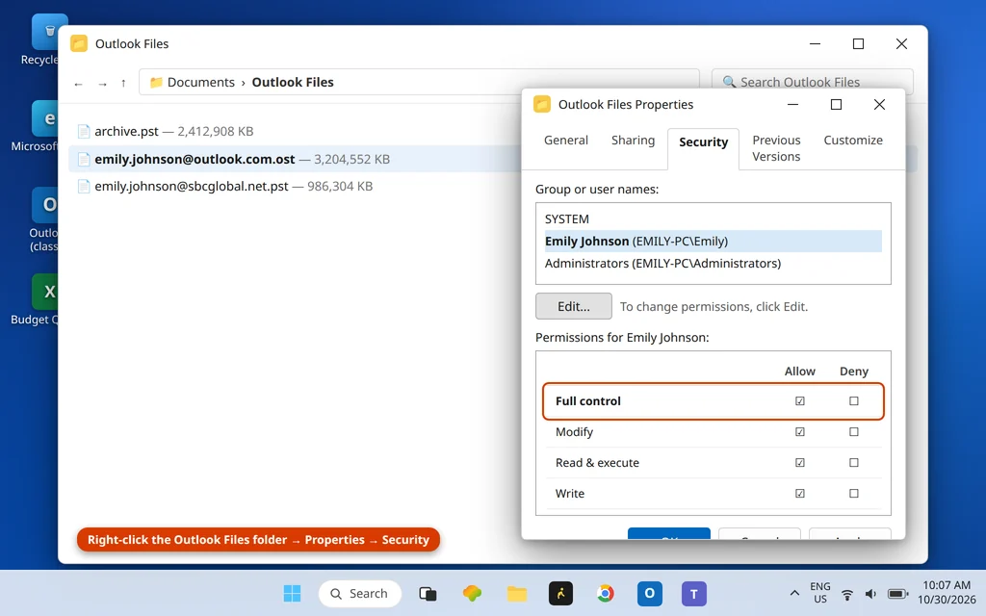Click in the Search Outlook Files box
This screenshot has height=616, width=986.
click(x=812, y=83)
